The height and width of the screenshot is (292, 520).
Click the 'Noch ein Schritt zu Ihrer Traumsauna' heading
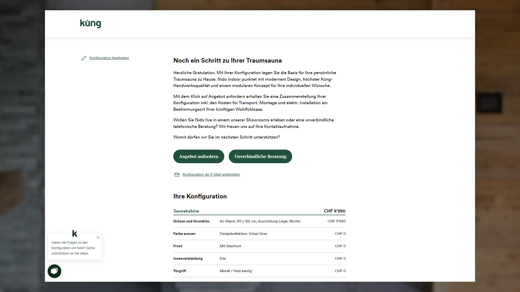point(227,61)
